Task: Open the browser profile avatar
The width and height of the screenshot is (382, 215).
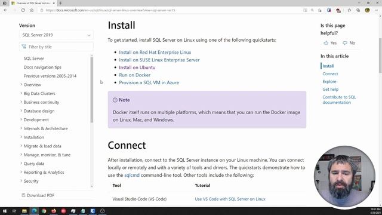Action: [x=367, y=10]
